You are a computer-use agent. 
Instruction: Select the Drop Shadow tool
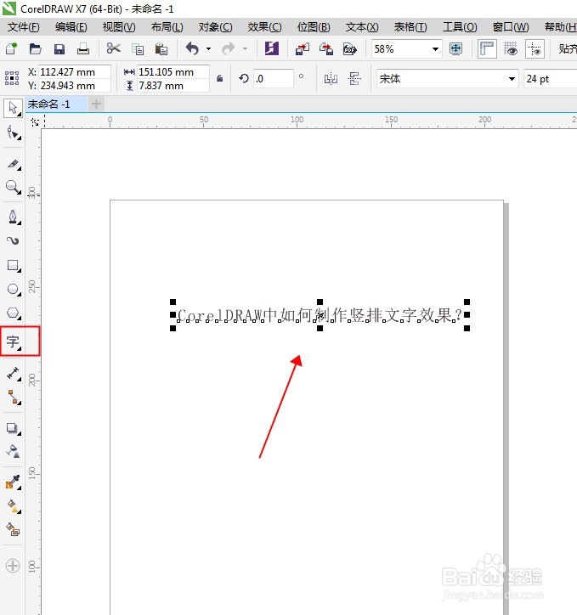14,428
